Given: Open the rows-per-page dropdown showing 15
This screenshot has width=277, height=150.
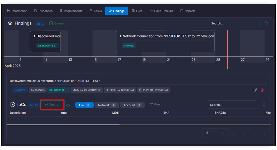Looking at the screenshot, I should click(x=215, y=133).
